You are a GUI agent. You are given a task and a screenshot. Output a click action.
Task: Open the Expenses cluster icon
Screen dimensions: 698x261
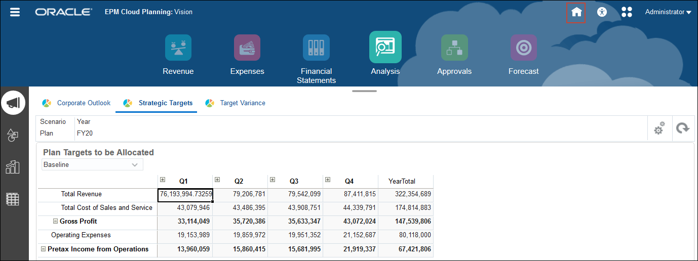click(247, 48)
